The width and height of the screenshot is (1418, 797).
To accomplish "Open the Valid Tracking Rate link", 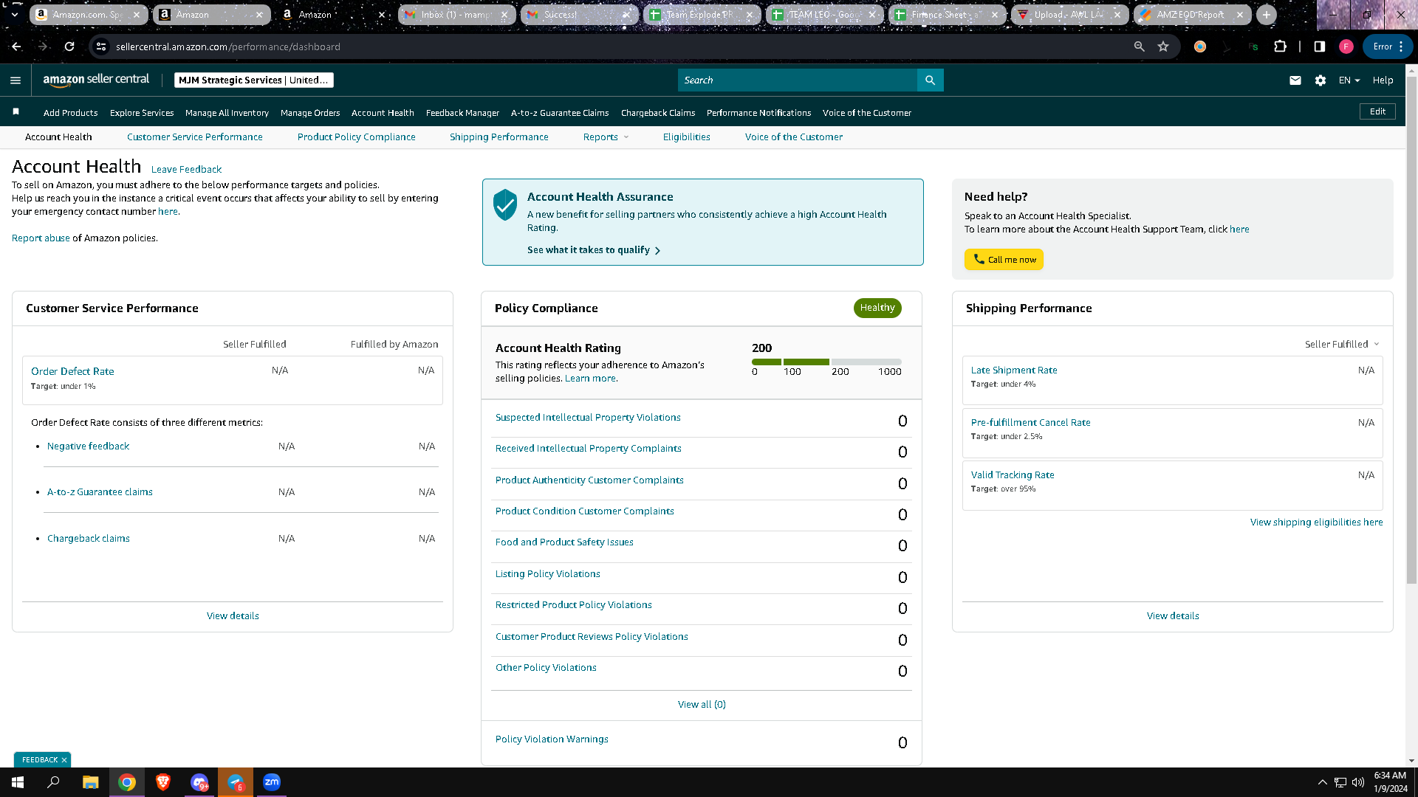I will 1013,475.
